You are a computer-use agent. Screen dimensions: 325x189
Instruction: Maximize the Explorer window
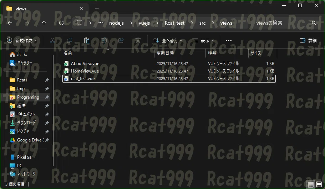(300, 5)
